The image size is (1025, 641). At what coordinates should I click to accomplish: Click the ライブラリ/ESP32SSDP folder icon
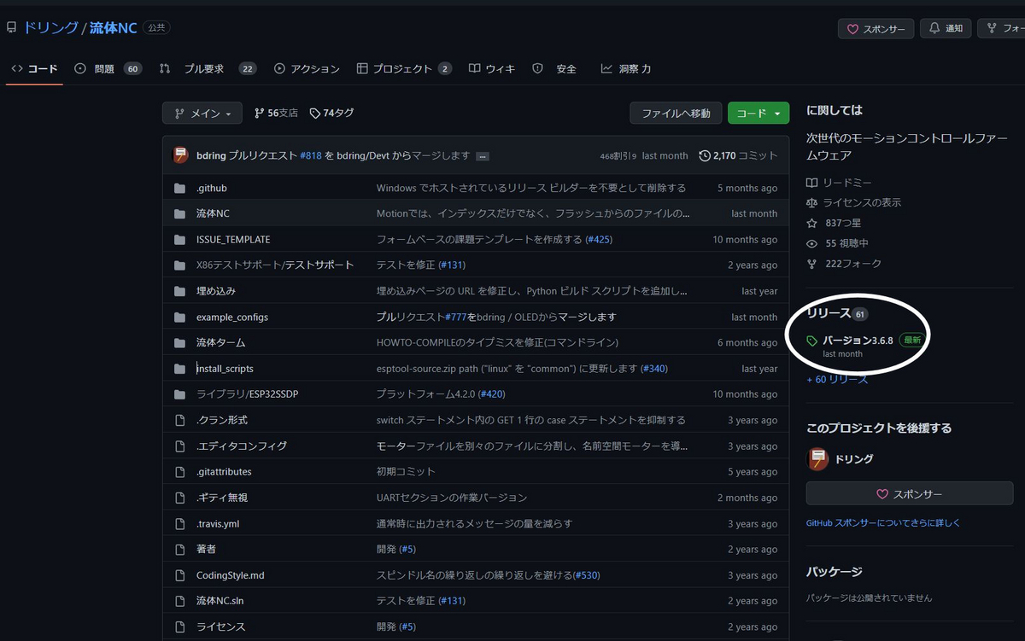click(179, 394)
